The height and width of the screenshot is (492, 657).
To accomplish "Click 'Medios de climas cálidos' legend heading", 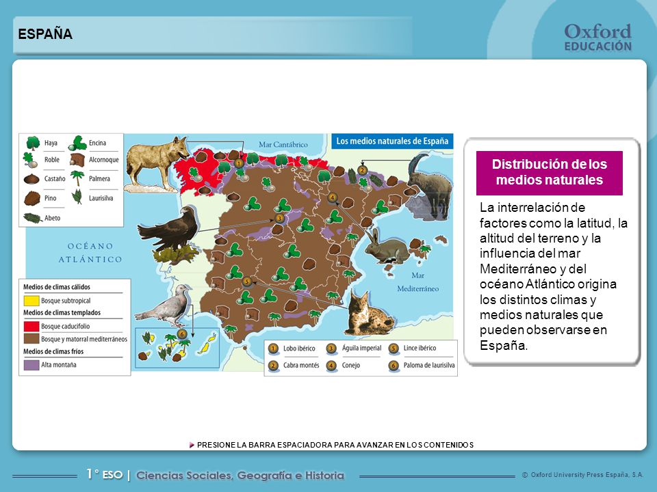I will point(57,287).
